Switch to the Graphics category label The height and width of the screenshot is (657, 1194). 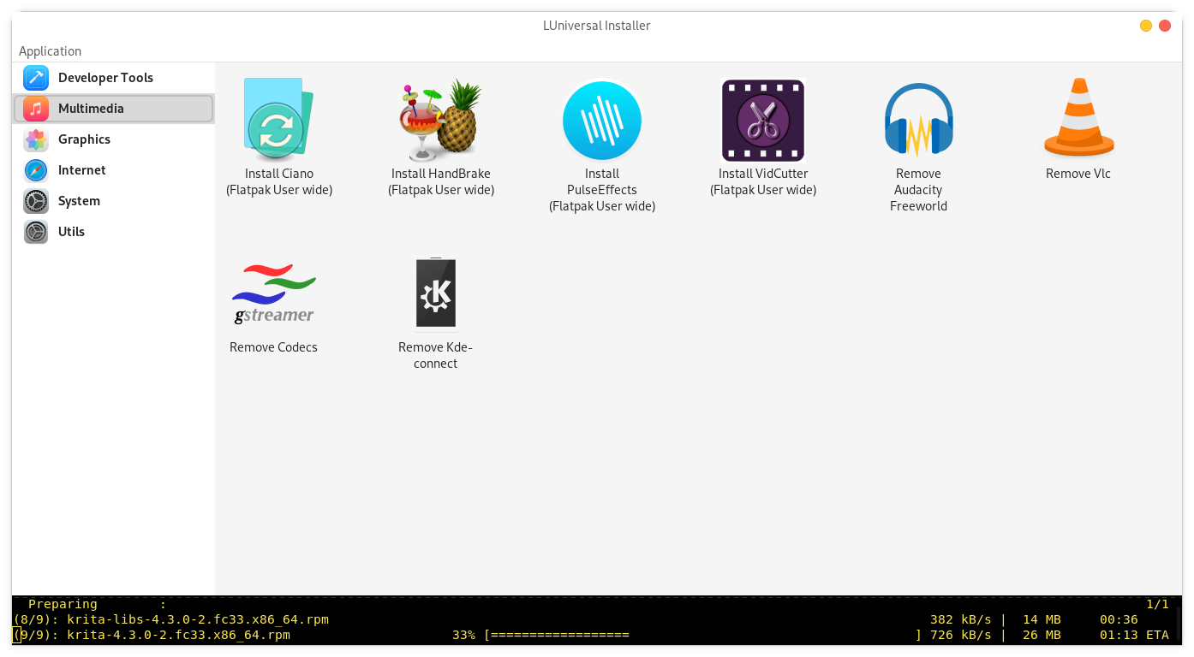(84, 139)
